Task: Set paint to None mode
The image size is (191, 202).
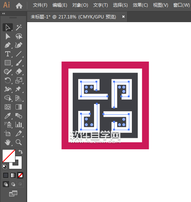Action: pyautogui.click(x=21, y=175)
